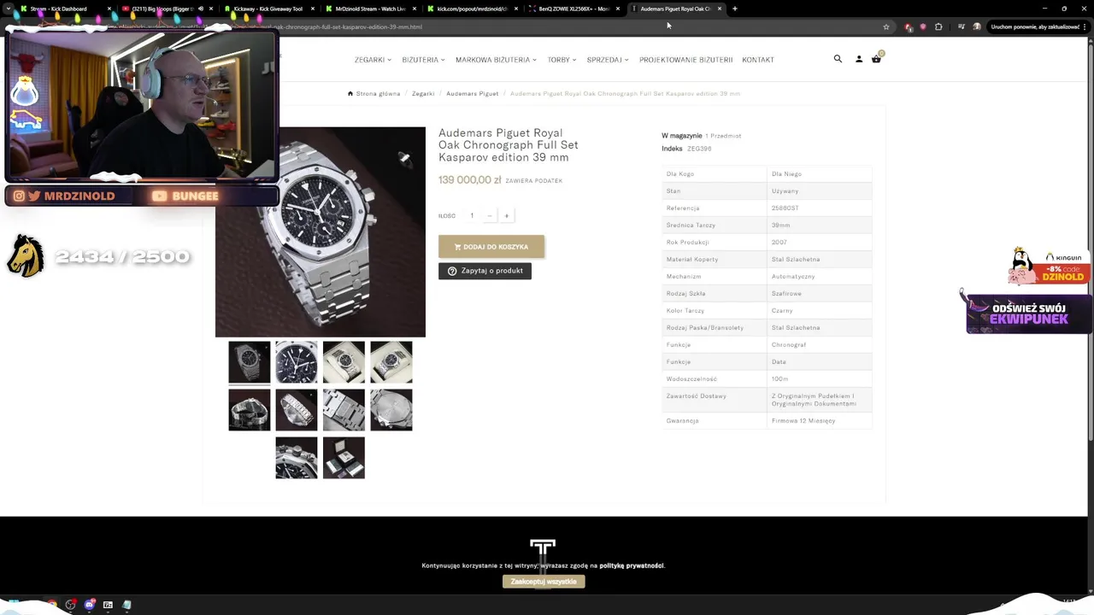This screenshot has height=615, width=1094.
Task: Click Zapytaj o produkt button
Action: 485,271
